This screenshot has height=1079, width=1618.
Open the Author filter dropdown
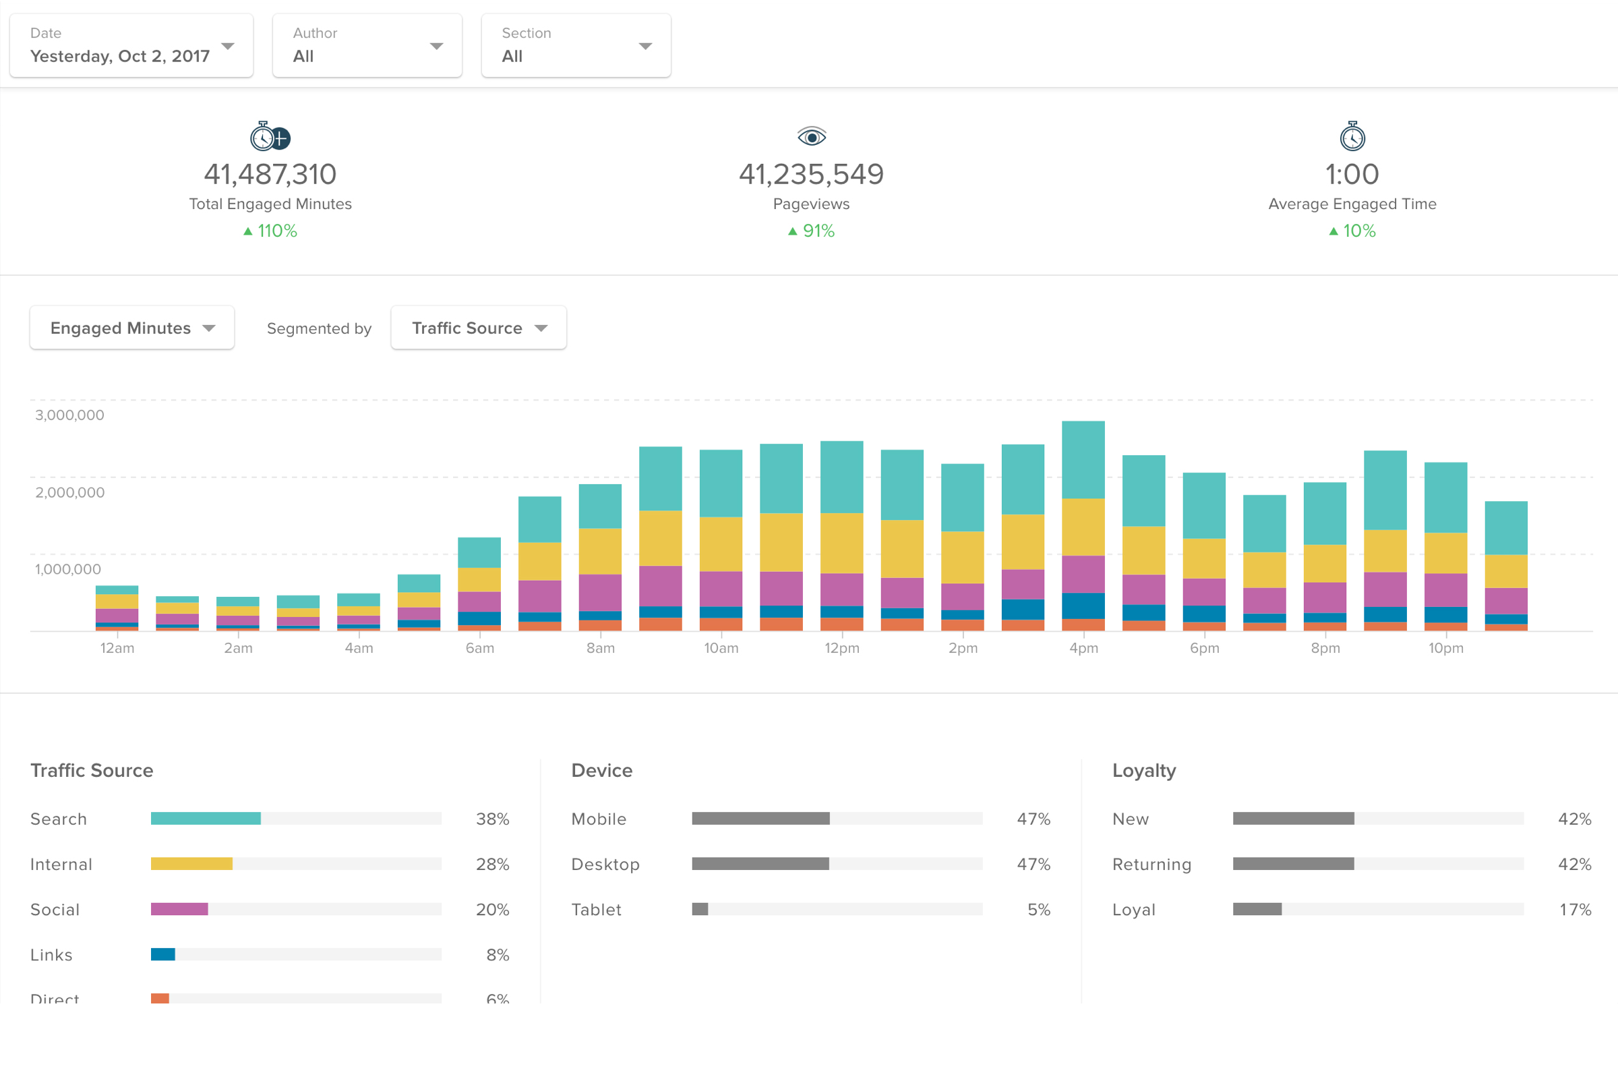pos(367,45)
